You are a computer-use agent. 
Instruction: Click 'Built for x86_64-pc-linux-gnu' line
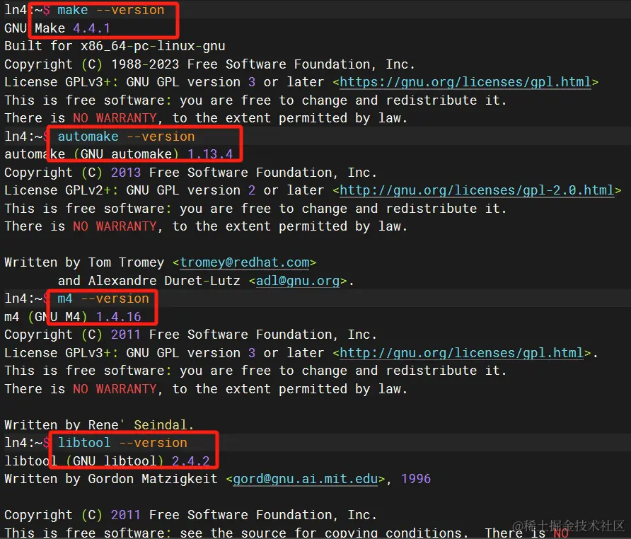pos(115,46)
